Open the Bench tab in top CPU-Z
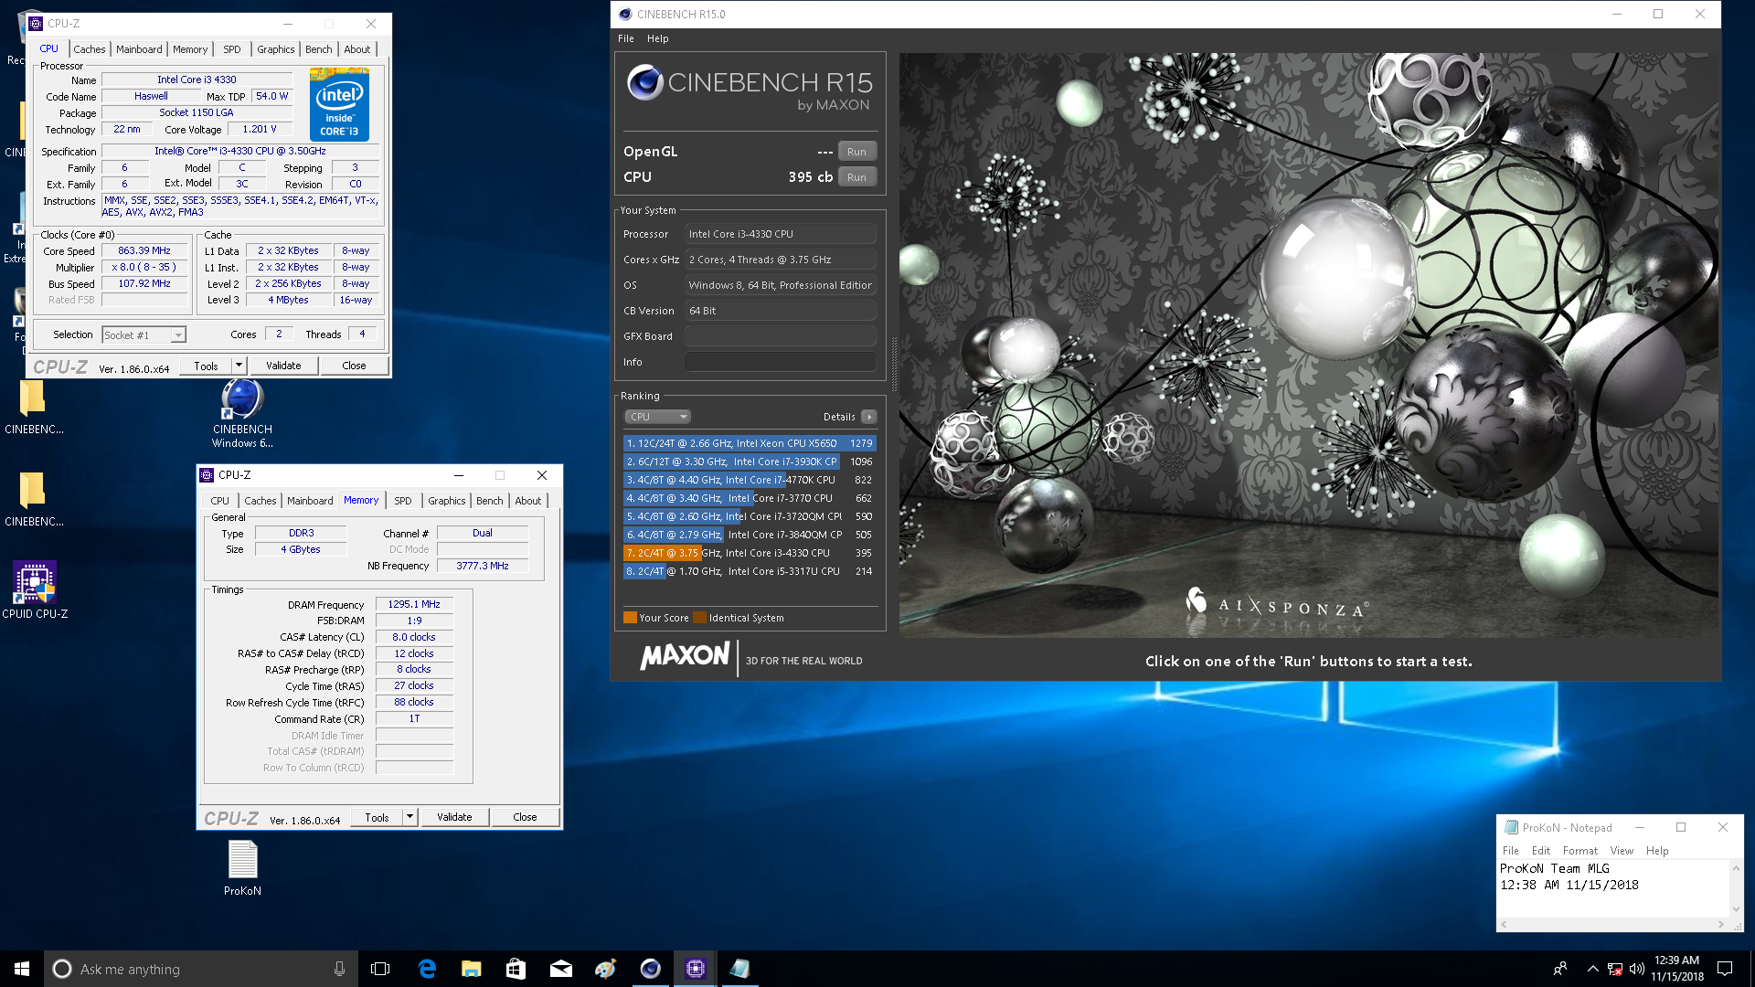The width and height of the screenshot is (1755, 987). (319, 49)
